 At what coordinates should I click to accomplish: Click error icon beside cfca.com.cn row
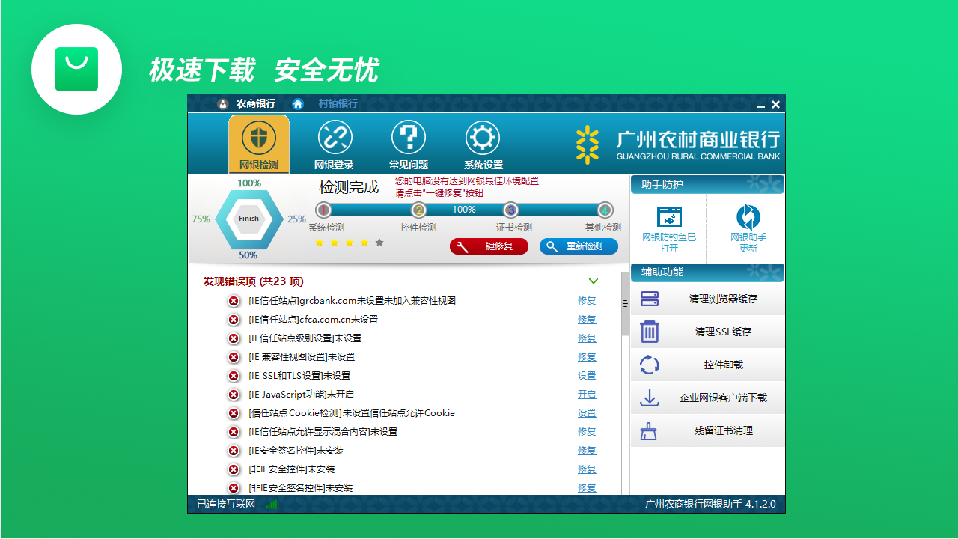(x=234, y=320)
